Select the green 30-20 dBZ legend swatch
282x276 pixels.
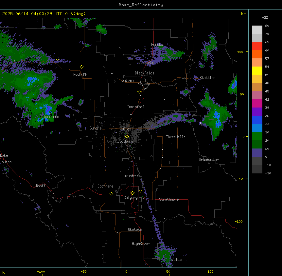click(257, 136)
